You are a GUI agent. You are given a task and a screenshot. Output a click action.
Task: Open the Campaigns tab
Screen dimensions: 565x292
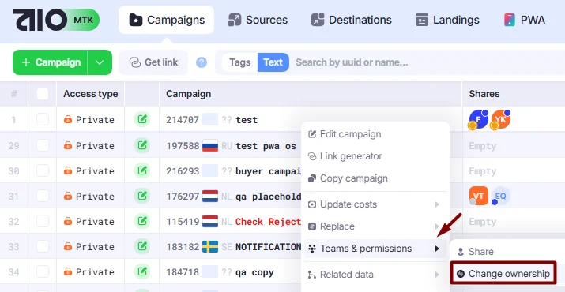pos(166,20)
